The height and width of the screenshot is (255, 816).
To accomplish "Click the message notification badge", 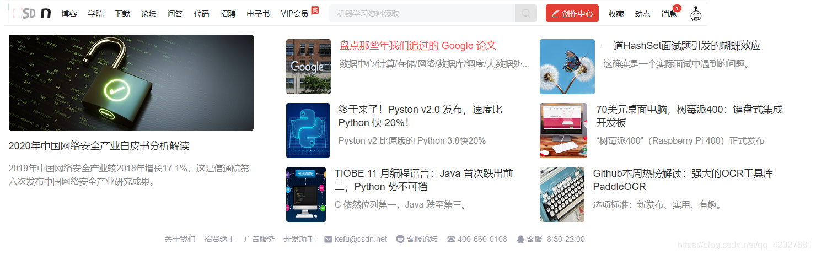I will [x=677, y=8].
